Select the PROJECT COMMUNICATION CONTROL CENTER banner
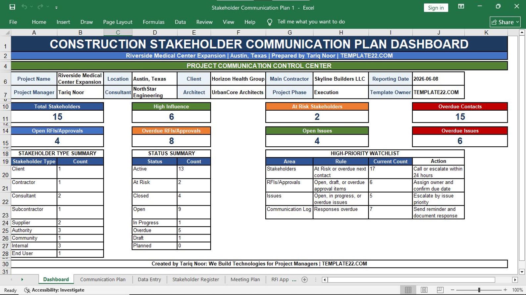 259,66
